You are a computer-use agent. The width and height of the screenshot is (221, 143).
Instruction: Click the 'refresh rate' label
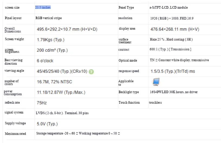(12, 103)
